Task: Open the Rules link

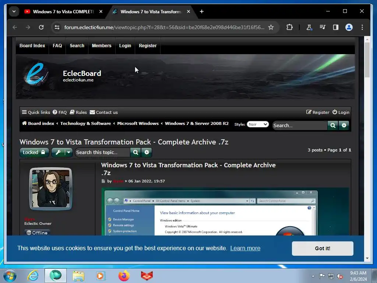Action: click(78, 112)
